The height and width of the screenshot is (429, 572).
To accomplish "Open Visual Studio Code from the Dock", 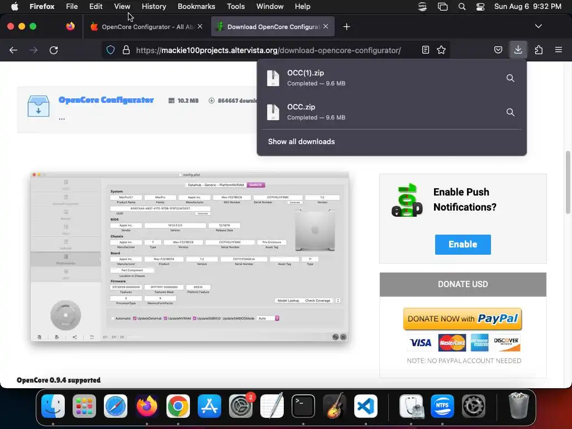I will [365, 406].
